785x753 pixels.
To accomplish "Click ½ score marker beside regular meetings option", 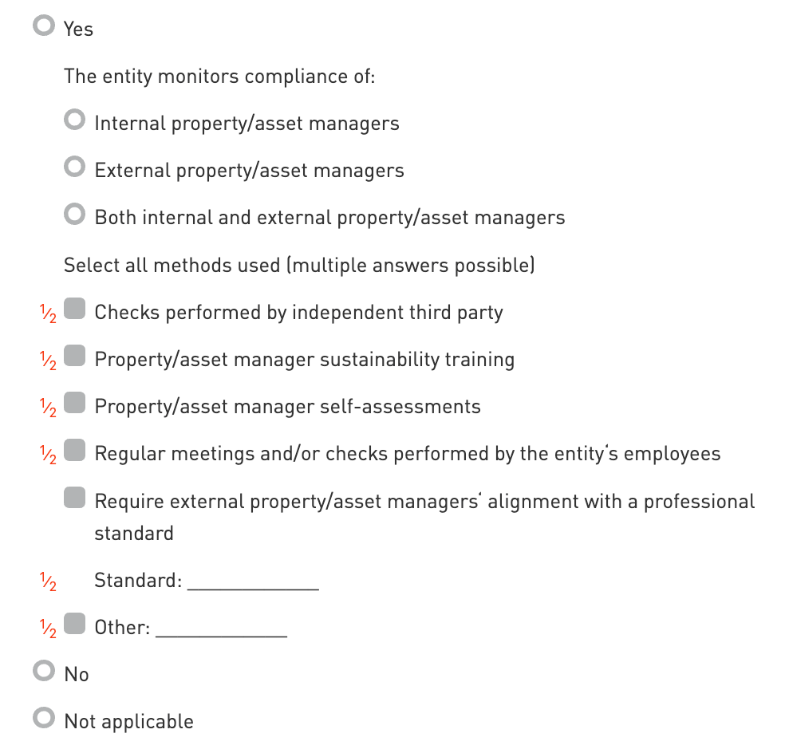I will [x=49, y=455].
